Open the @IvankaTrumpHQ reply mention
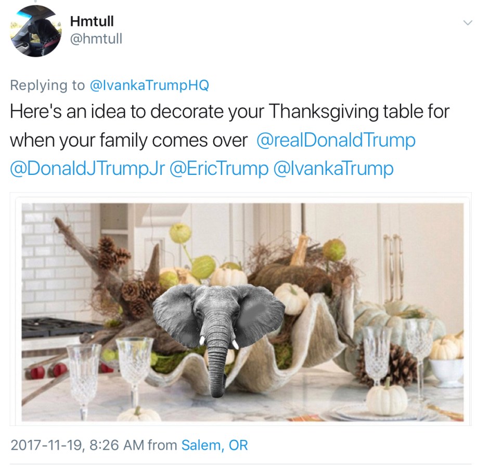Viewport: 489px width, 469px height. point(149,85)
